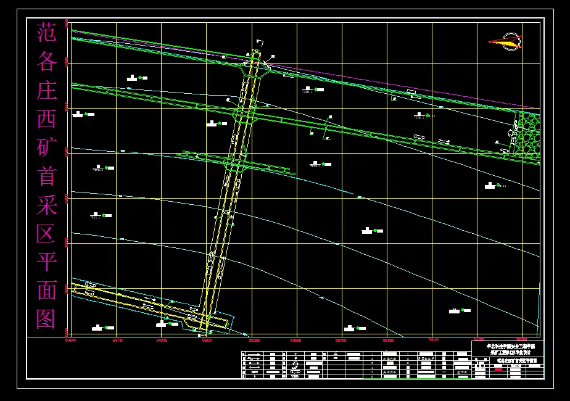570x401 pixels.
Task: Select the title character 各
Action: click(46, 60)
